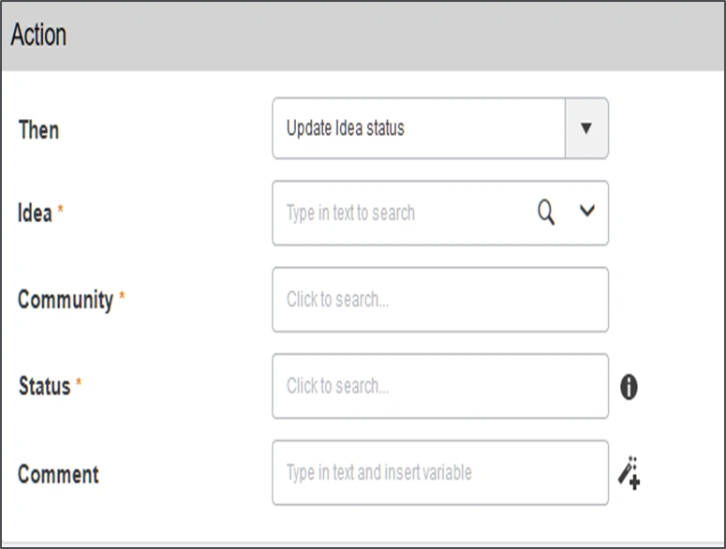Click the Comment field label

click(x=58, y=473)
